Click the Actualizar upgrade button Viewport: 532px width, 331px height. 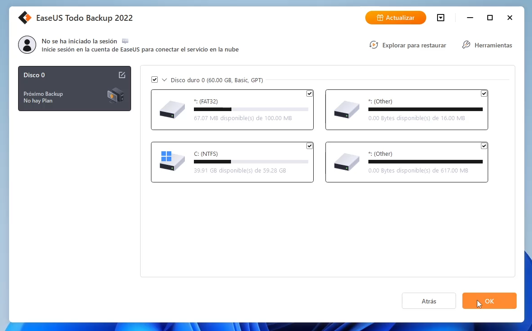coord(395,18)
